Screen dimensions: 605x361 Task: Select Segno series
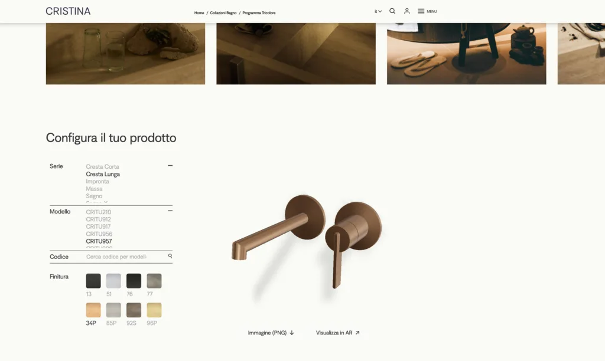click(x=94, y=196)
